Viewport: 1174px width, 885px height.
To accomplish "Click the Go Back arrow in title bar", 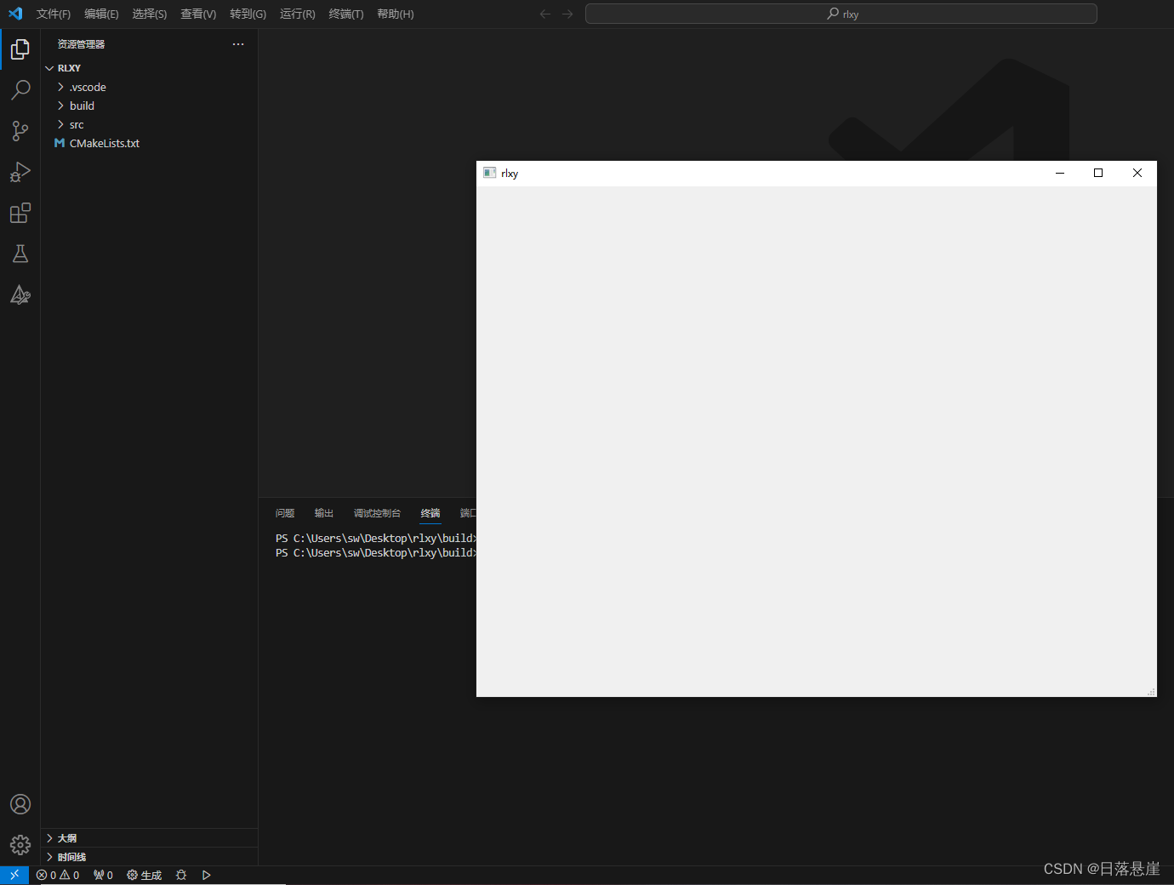I will [545, 14].
